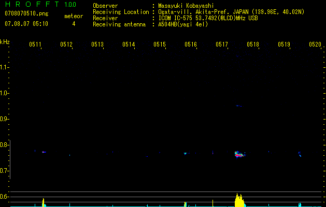The height and width of the screenshot is (207, 326).
Task: Click the faint blue echo near 0.95 kHz
Action: click(x=239, y=106)
